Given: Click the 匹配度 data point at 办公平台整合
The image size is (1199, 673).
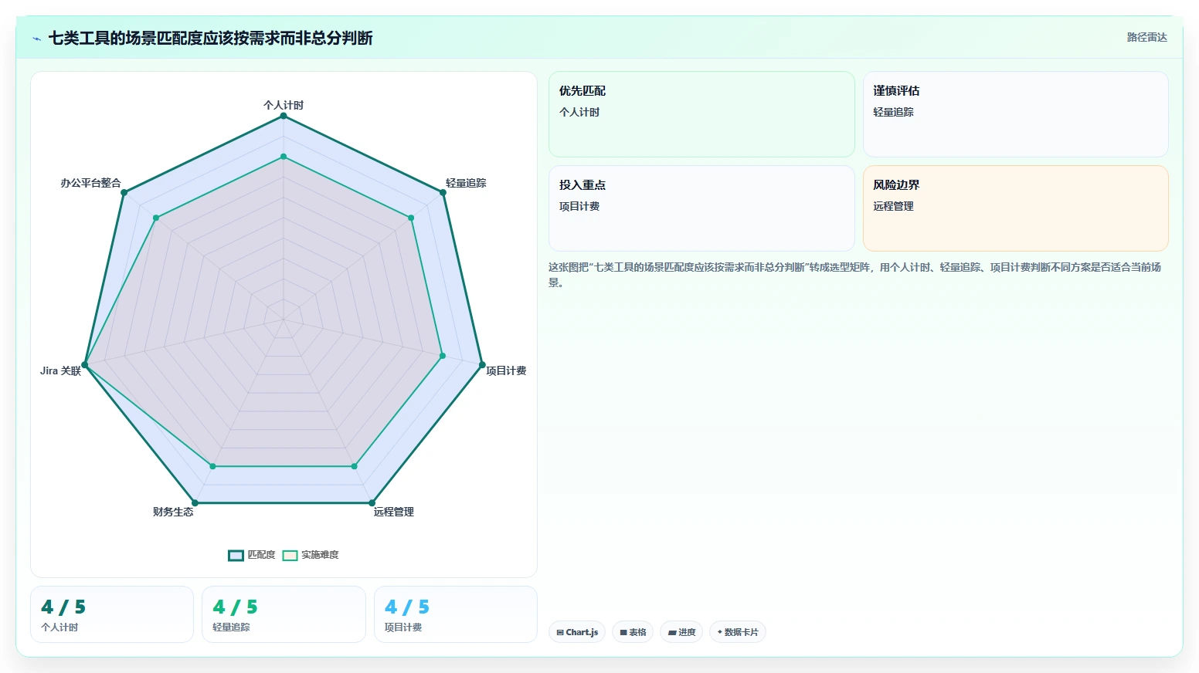Looking at the screenshot, I should (x=124, y=192).
